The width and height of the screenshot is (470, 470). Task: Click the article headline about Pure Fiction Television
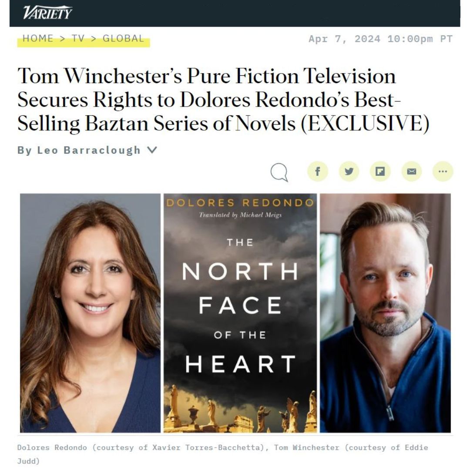click(223, 100)
